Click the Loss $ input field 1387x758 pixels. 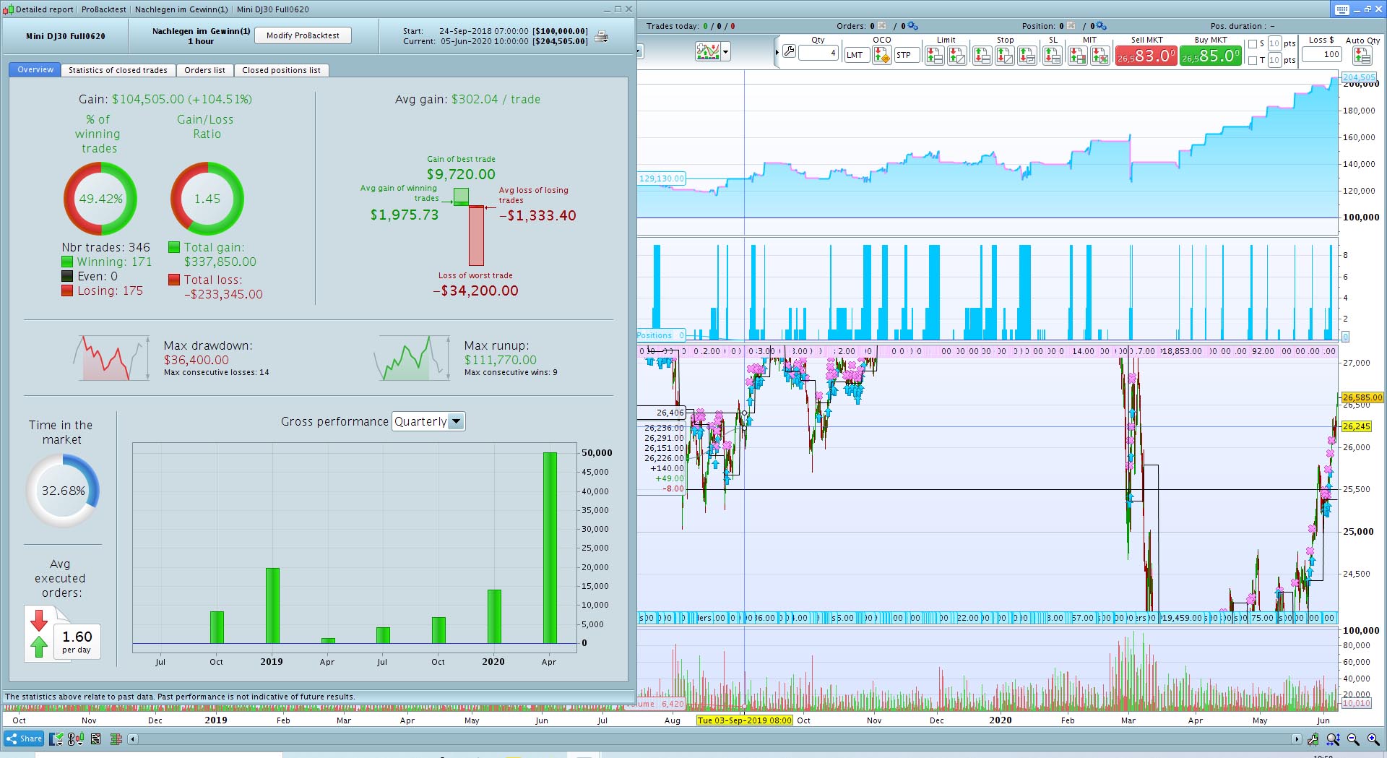click(x=1321, y=54)
